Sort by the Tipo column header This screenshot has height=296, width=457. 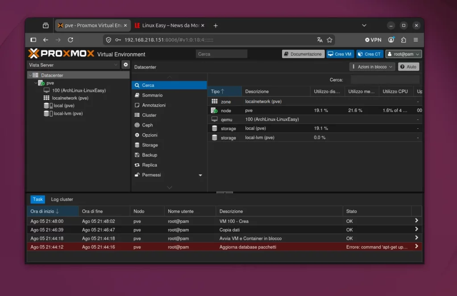pos(224,91)
